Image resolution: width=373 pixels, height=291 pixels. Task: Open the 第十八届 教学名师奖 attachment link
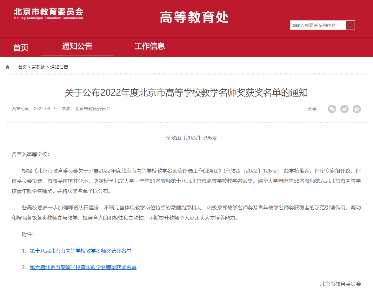[x=81, y=251]
